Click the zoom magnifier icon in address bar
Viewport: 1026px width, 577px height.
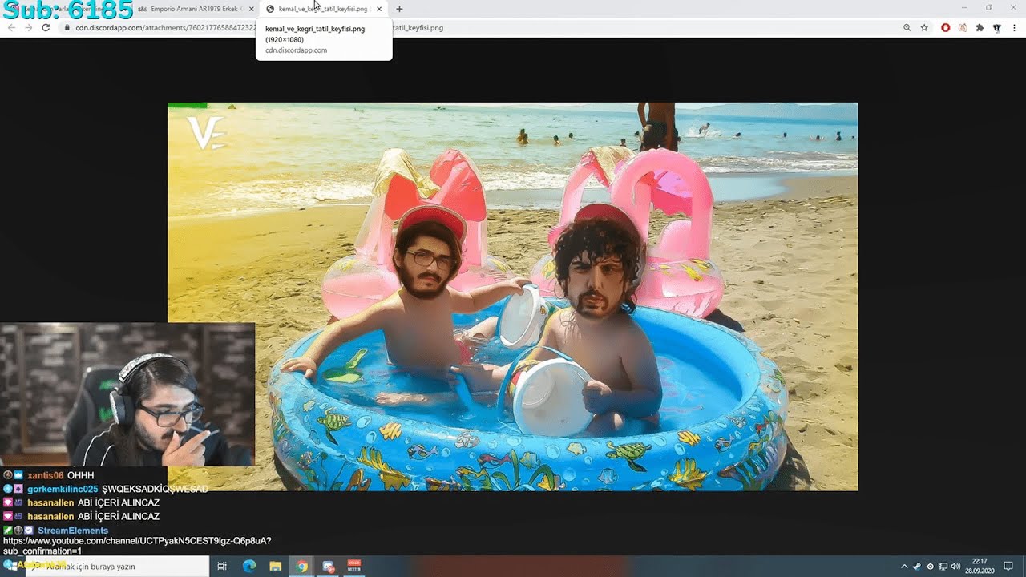click(x=907, y=28)
